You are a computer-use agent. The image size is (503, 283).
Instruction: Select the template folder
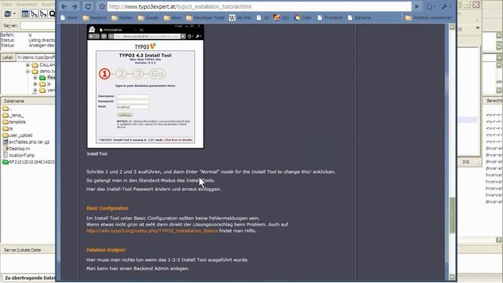pos(14,122)
